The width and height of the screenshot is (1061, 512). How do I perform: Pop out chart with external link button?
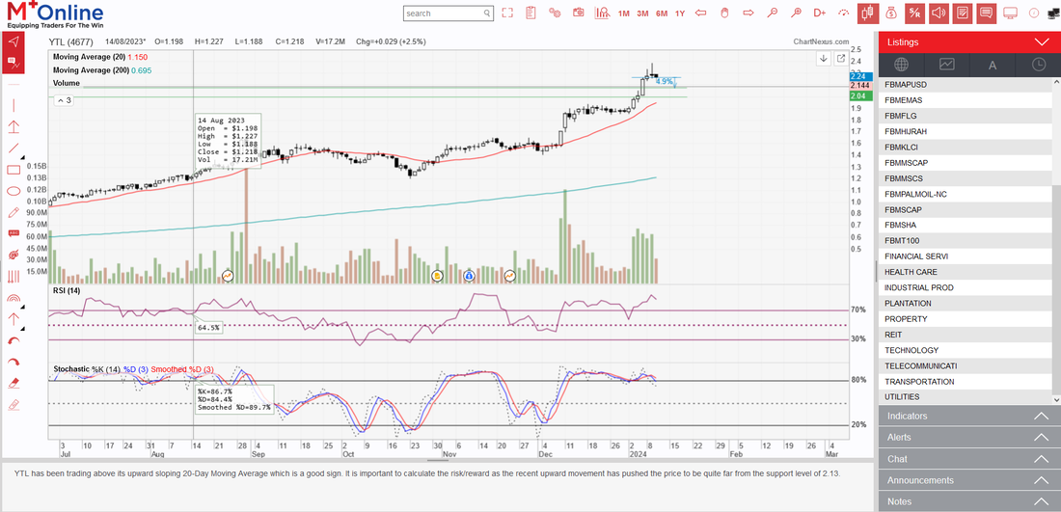tap(840, 58)
